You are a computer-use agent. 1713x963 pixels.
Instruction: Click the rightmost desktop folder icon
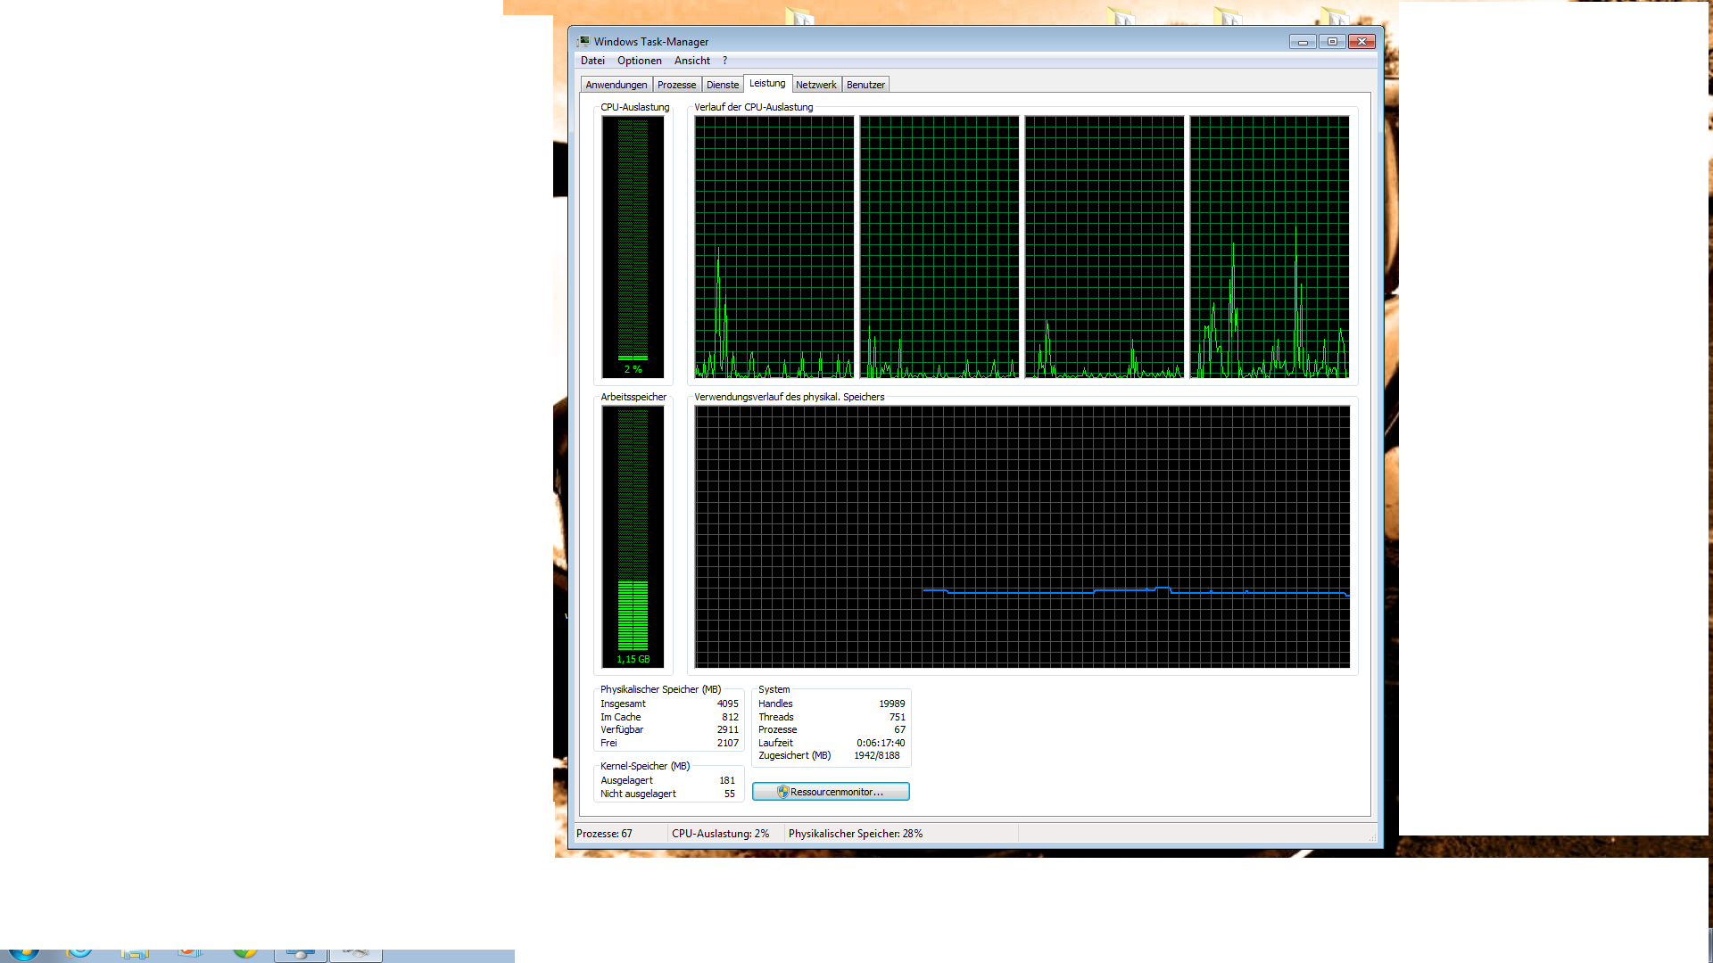(1335, 16)
